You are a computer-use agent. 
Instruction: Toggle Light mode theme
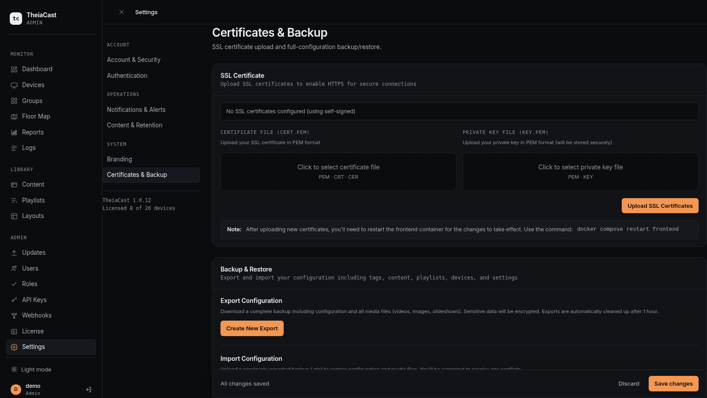coord(31,370)
